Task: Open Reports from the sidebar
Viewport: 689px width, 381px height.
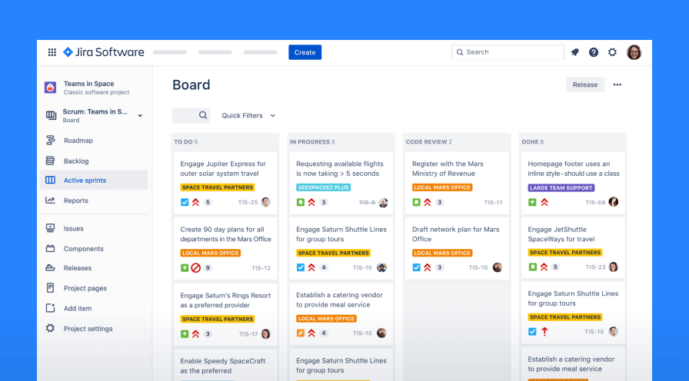Action: pos(75,200)
